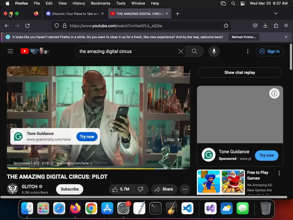
Task: Run search with magnifier button
Action: pos(195,51)
